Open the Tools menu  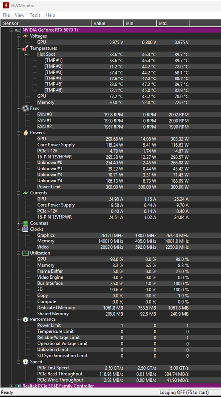tap(35, 15)
